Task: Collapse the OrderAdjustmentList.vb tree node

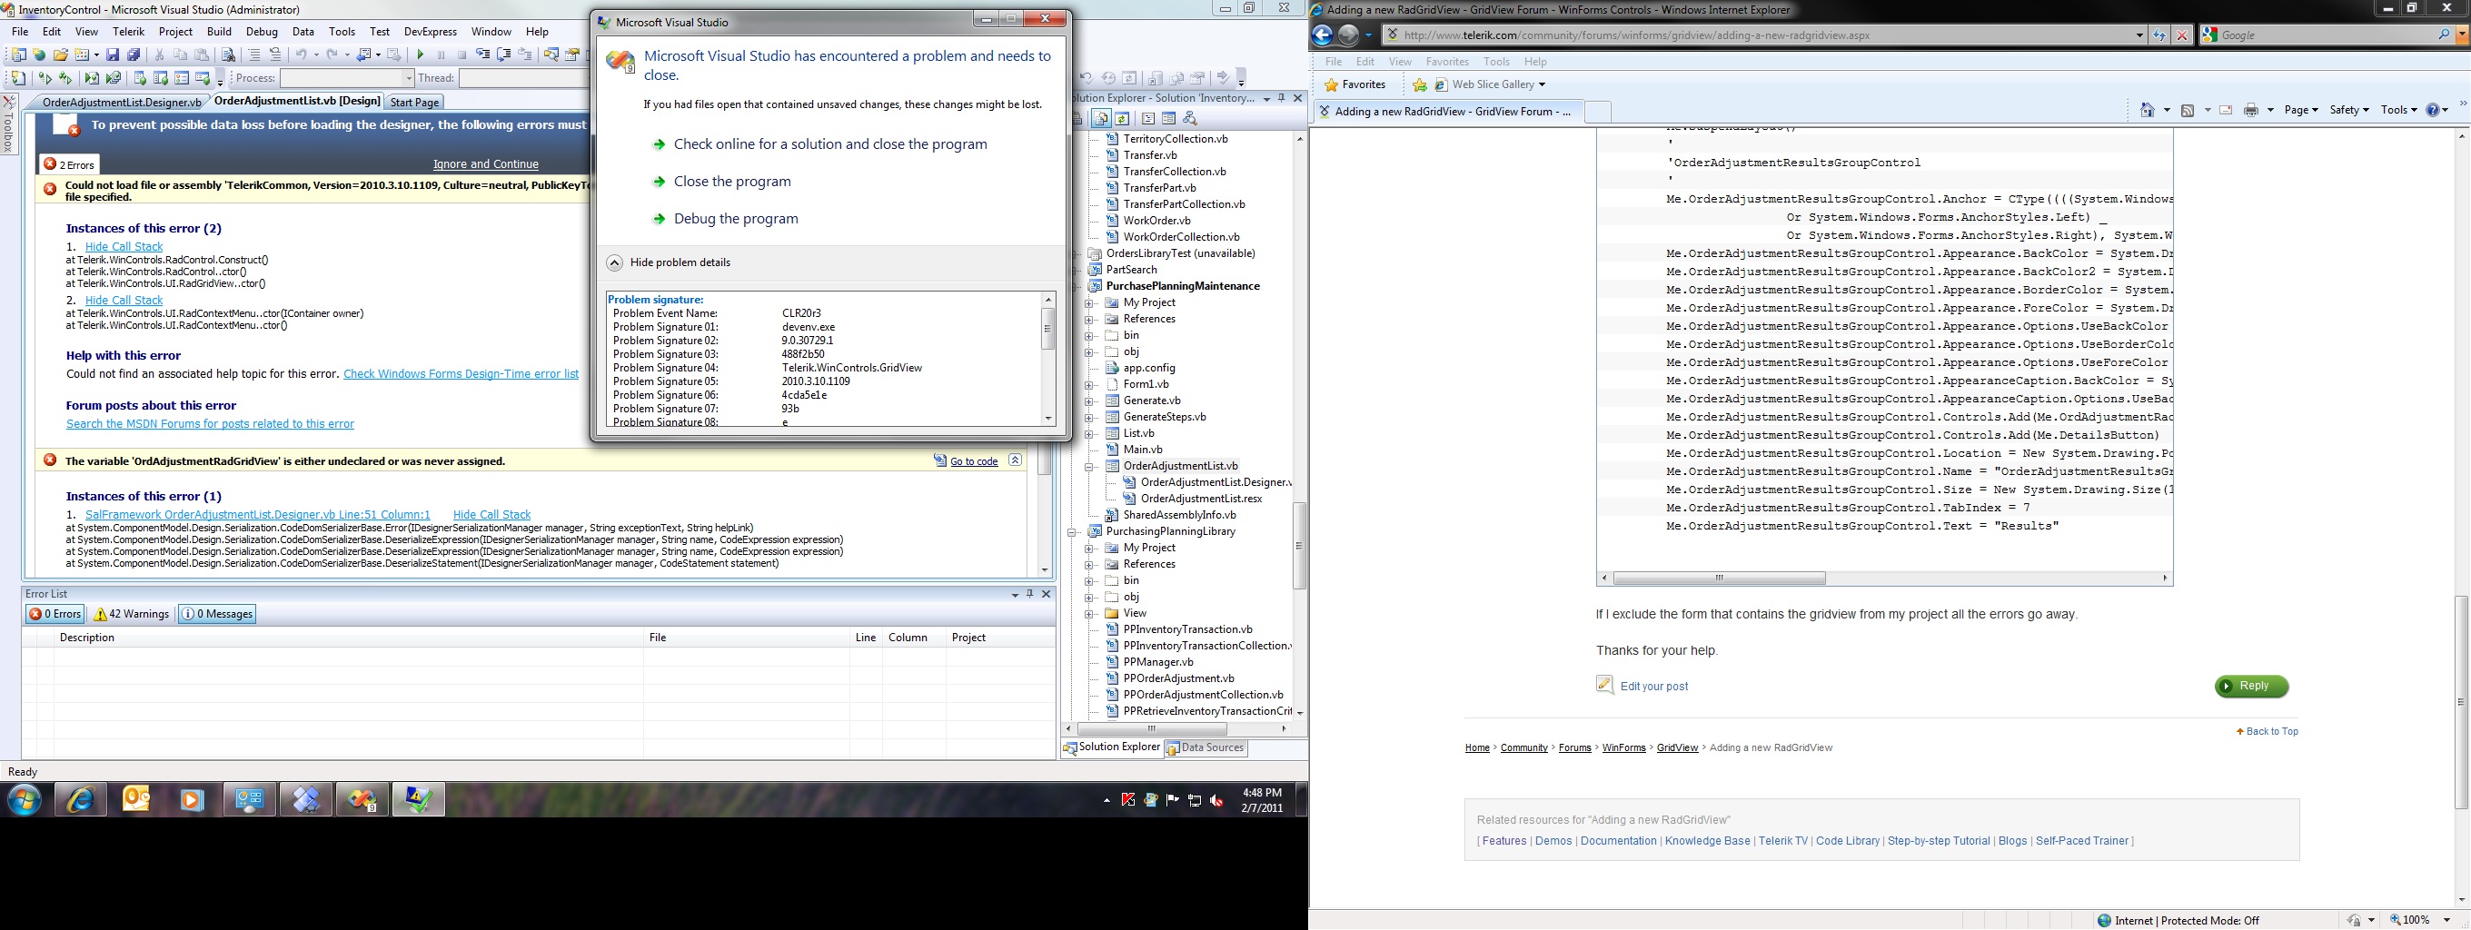Action: (x=1088, y=467)
